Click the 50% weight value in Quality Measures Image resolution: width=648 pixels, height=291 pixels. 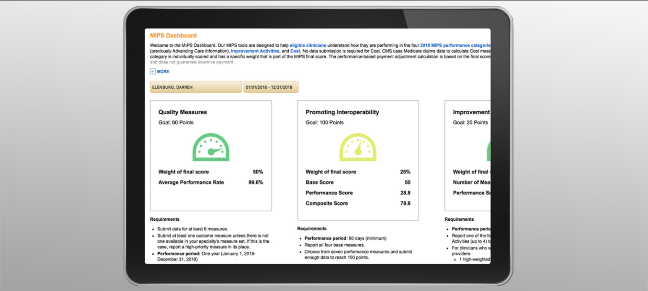click(258, 172)
